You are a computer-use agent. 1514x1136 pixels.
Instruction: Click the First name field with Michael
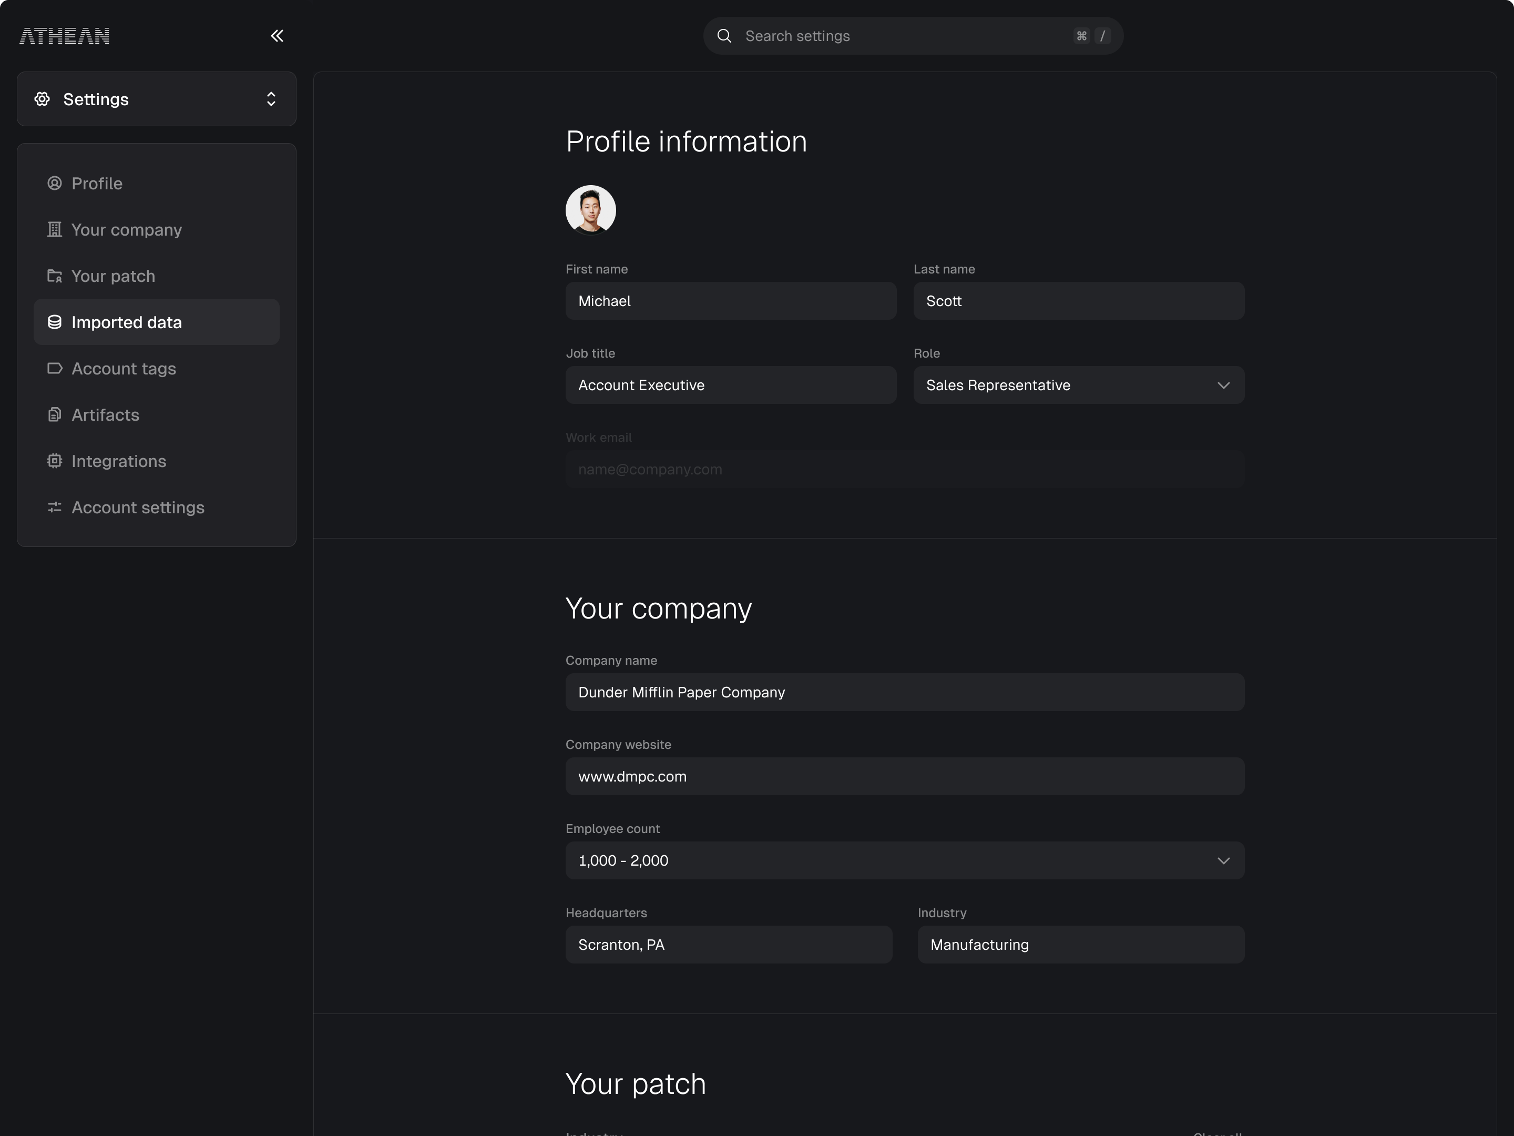(730, 301)
